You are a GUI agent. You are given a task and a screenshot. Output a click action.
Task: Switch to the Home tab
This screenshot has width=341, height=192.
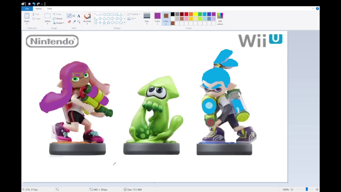point(39,9)
